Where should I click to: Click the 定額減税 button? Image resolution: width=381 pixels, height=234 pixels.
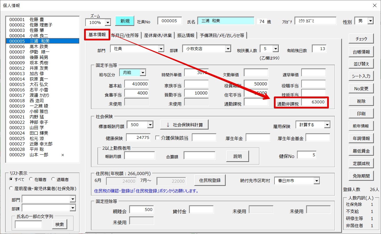coord(361,163)
